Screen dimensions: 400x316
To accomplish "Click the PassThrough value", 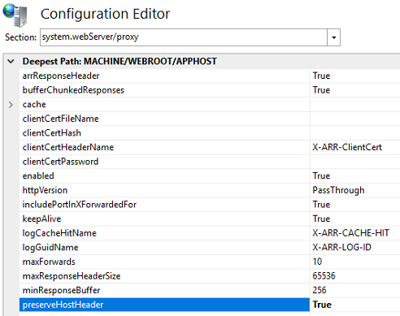I will (338, 190).
